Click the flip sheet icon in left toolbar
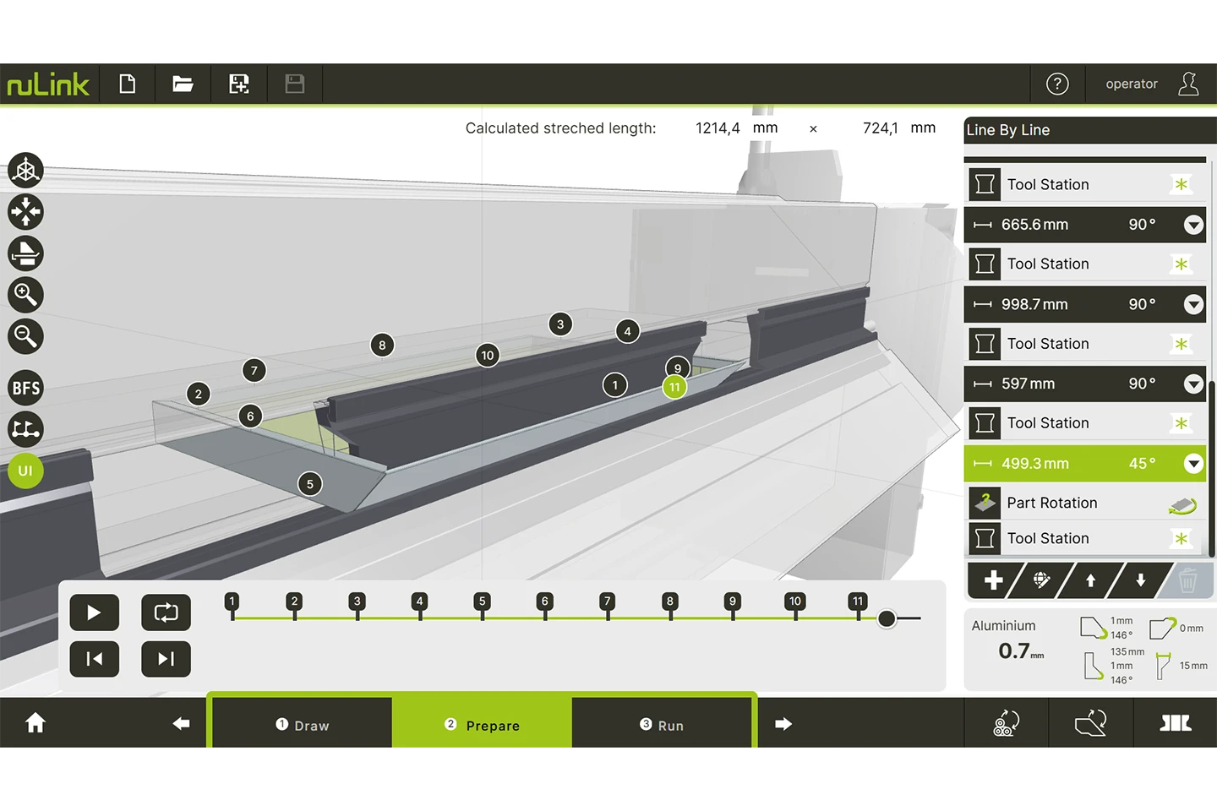The image size is (1217, 811). click(x=25, y=253)
